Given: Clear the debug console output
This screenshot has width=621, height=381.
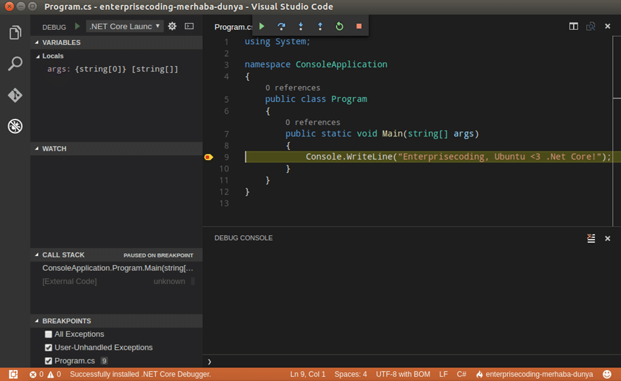Looking at the screenshot, I should (591, 238).
